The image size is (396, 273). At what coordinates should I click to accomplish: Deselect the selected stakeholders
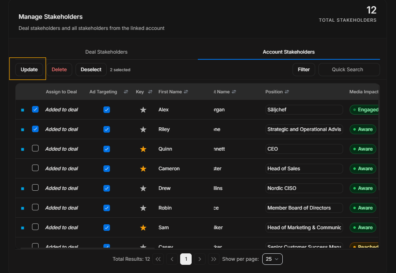[91, 70]
